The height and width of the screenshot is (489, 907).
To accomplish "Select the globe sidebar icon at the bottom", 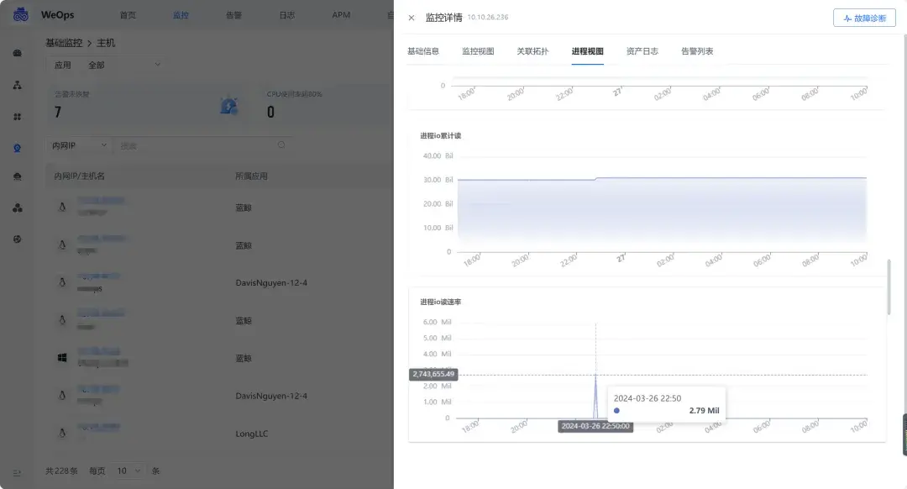I will tap(17, 239).
